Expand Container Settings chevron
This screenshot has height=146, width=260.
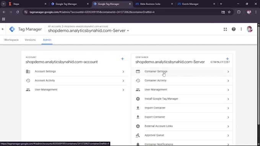(x=228, y=72)
